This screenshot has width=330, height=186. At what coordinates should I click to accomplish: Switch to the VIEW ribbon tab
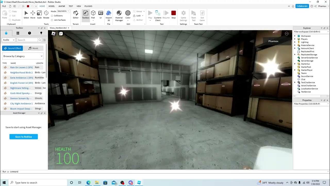click(79, 6)
